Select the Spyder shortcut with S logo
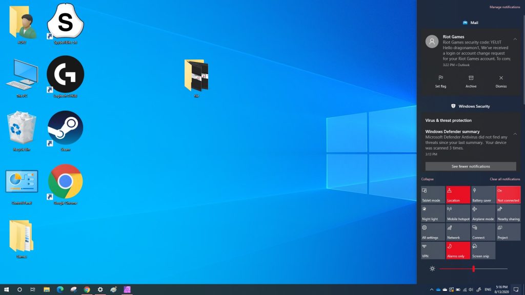The width and height of the screenshot is (525, 295). (x=65, y=24)
